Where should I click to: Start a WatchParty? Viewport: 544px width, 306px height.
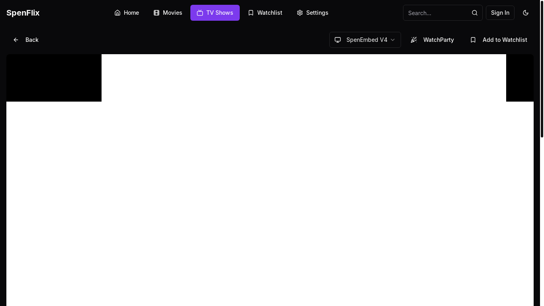432,40
